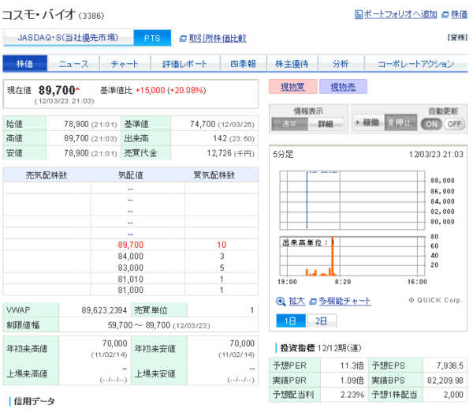Set 情報表示 to 詳細

(x=326, y=124)
